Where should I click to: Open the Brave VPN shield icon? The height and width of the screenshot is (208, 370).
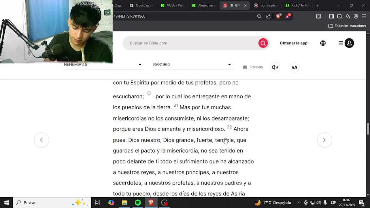(x=356, y=16)
